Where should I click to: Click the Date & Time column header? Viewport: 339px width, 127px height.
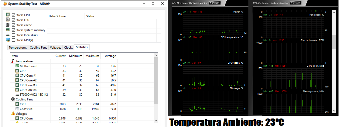pyautogui.click(x=66, y=16)
